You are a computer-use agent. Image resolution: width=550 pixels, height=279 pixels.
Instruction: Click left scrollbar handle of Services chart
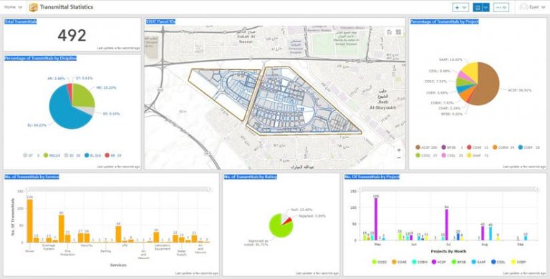pyautogui.click(x=26, y=190)
